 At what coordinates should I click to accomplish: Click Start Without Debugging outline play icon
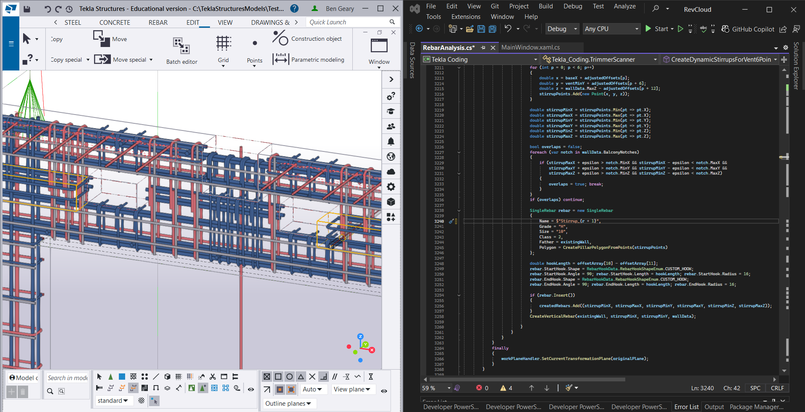point(681,29)
